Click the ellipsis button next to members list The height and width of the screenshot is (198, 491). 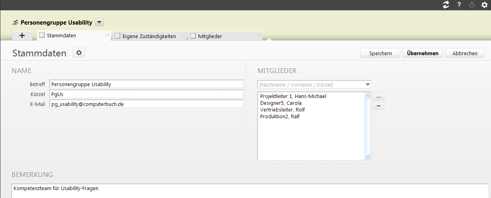[378, 96]
